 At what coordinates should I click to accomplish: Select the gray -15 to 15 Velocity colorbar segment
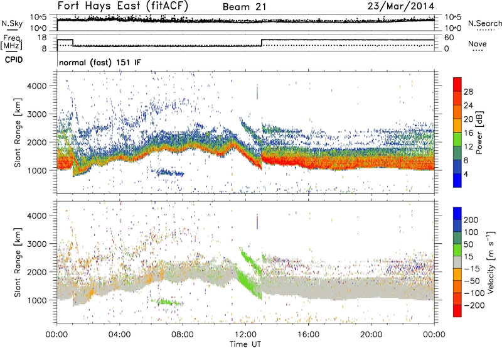click(457, 262)
